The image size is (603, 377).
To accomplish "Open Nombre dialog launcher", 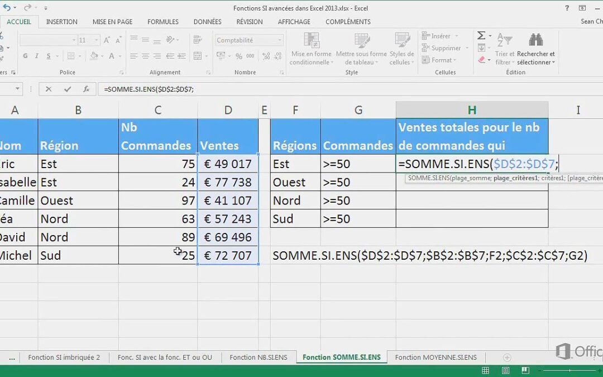I will 281,72.
